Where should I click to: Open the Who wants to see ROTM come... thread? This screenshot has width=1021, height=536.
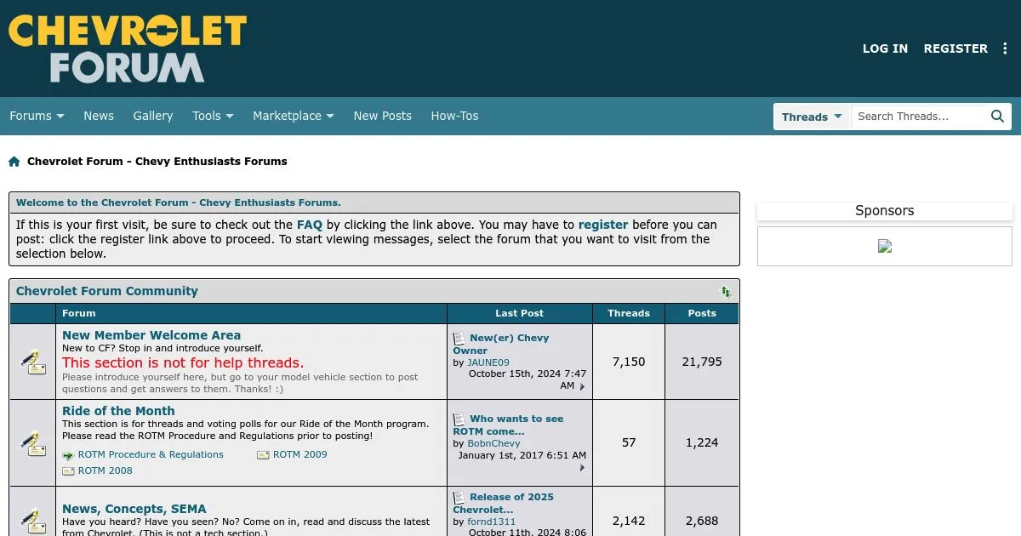(x=508, y=425)
